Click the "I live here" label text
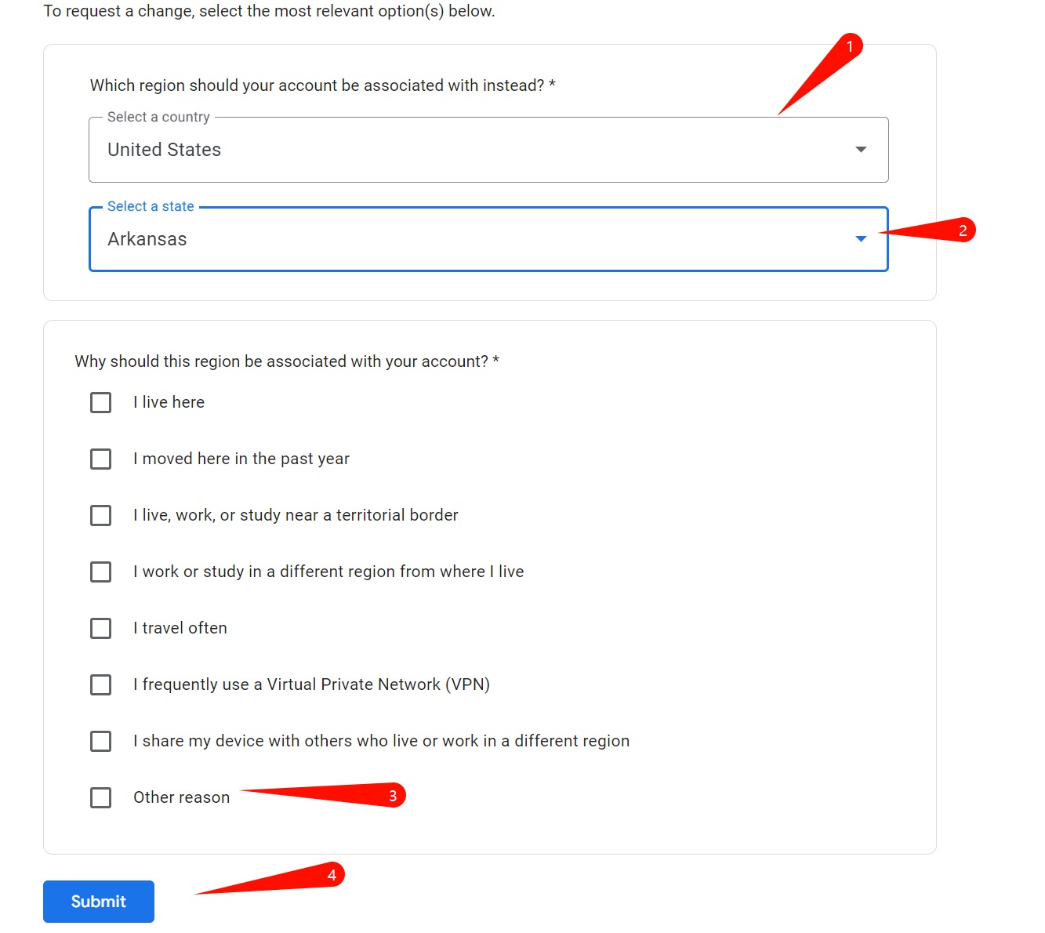This screenshot has width=1045, height=933. (169, 402)
